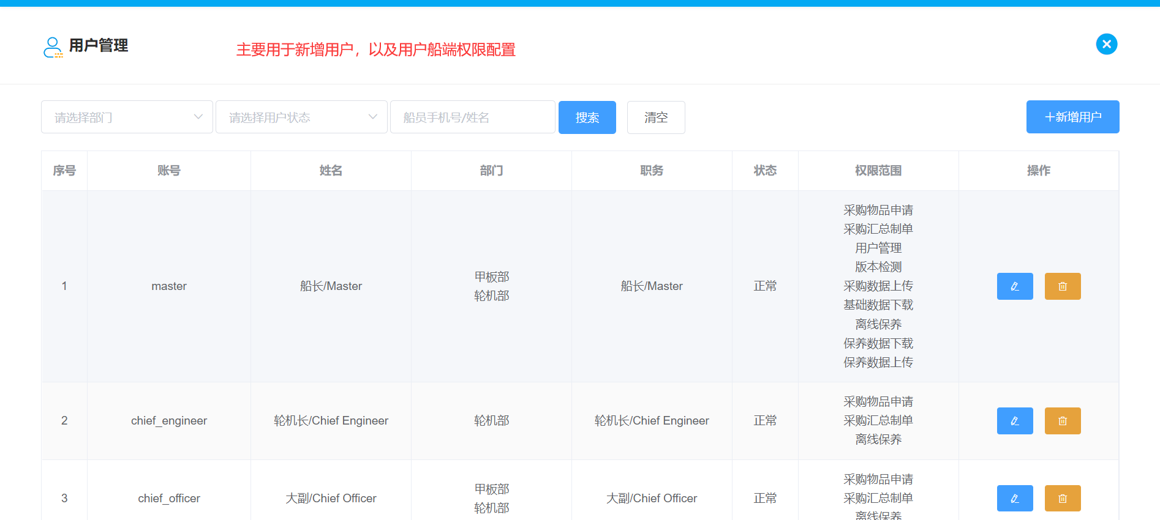This screenshot has width=1160, height=520.
Task: Click 甲板部 department in master row
Action: pos(491,277)
